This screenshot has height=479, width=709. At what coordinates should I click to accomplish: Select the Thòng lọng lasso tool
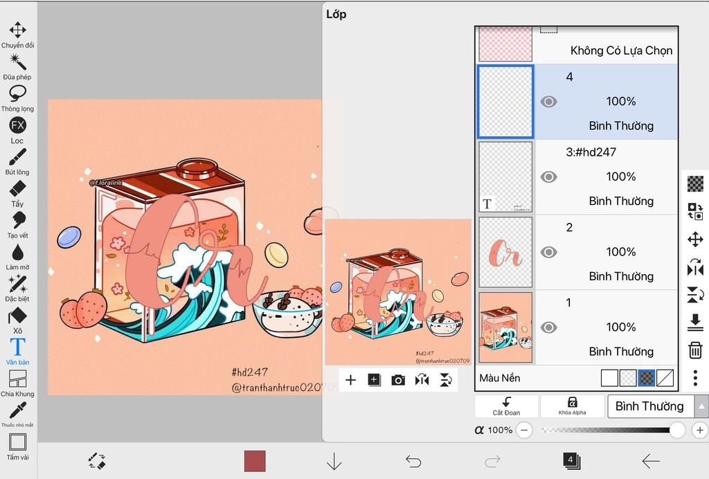17,98
